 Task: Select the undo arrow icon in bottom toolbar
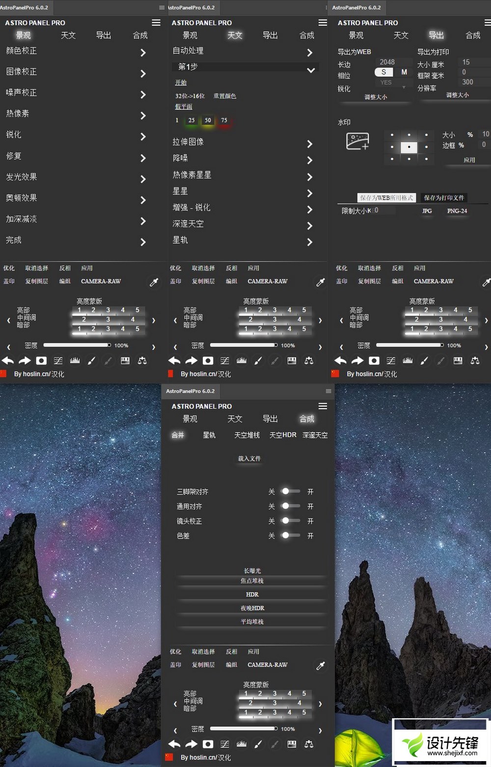coord(8,360)
